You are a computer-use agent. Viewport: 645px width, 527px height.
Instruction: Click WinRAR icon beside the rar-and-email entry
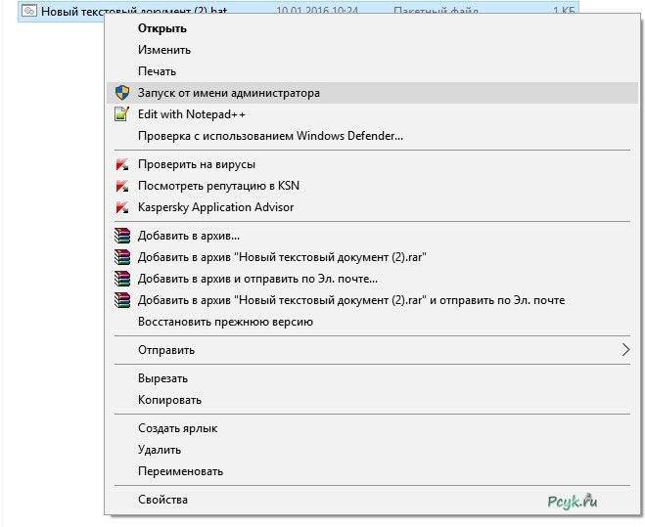point(122,300)
